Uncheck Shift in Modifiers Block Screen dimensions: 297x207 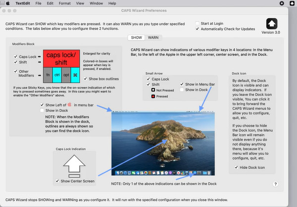pos(15,62)
